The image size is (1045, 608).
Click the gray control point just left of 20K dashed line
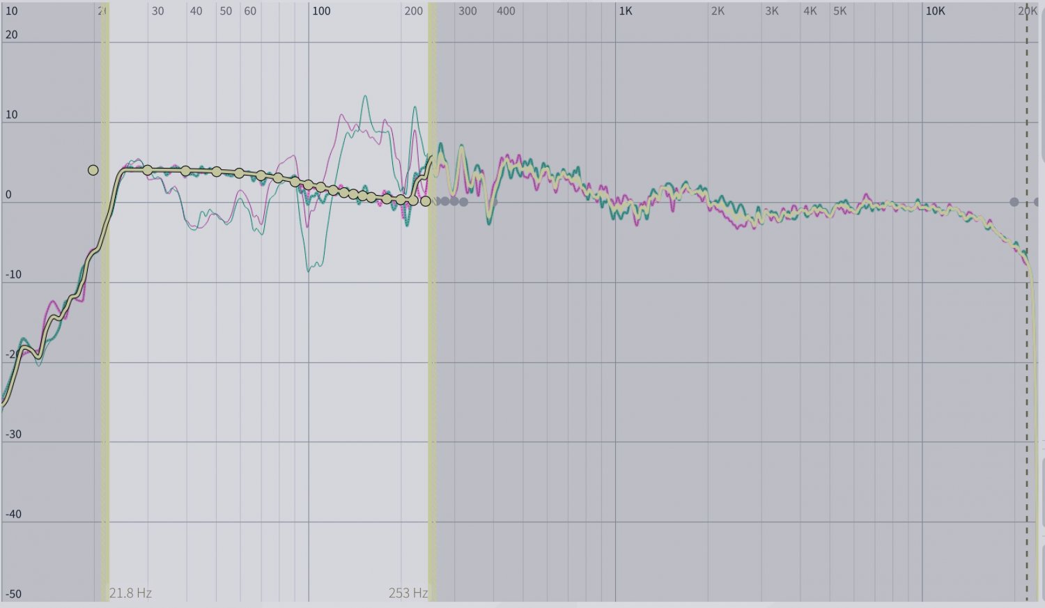(x=1014, y=202)
